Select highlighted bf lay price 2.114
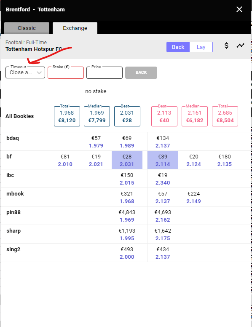The height and width of the screenshot is (327, 252). (x=163, y=160)
